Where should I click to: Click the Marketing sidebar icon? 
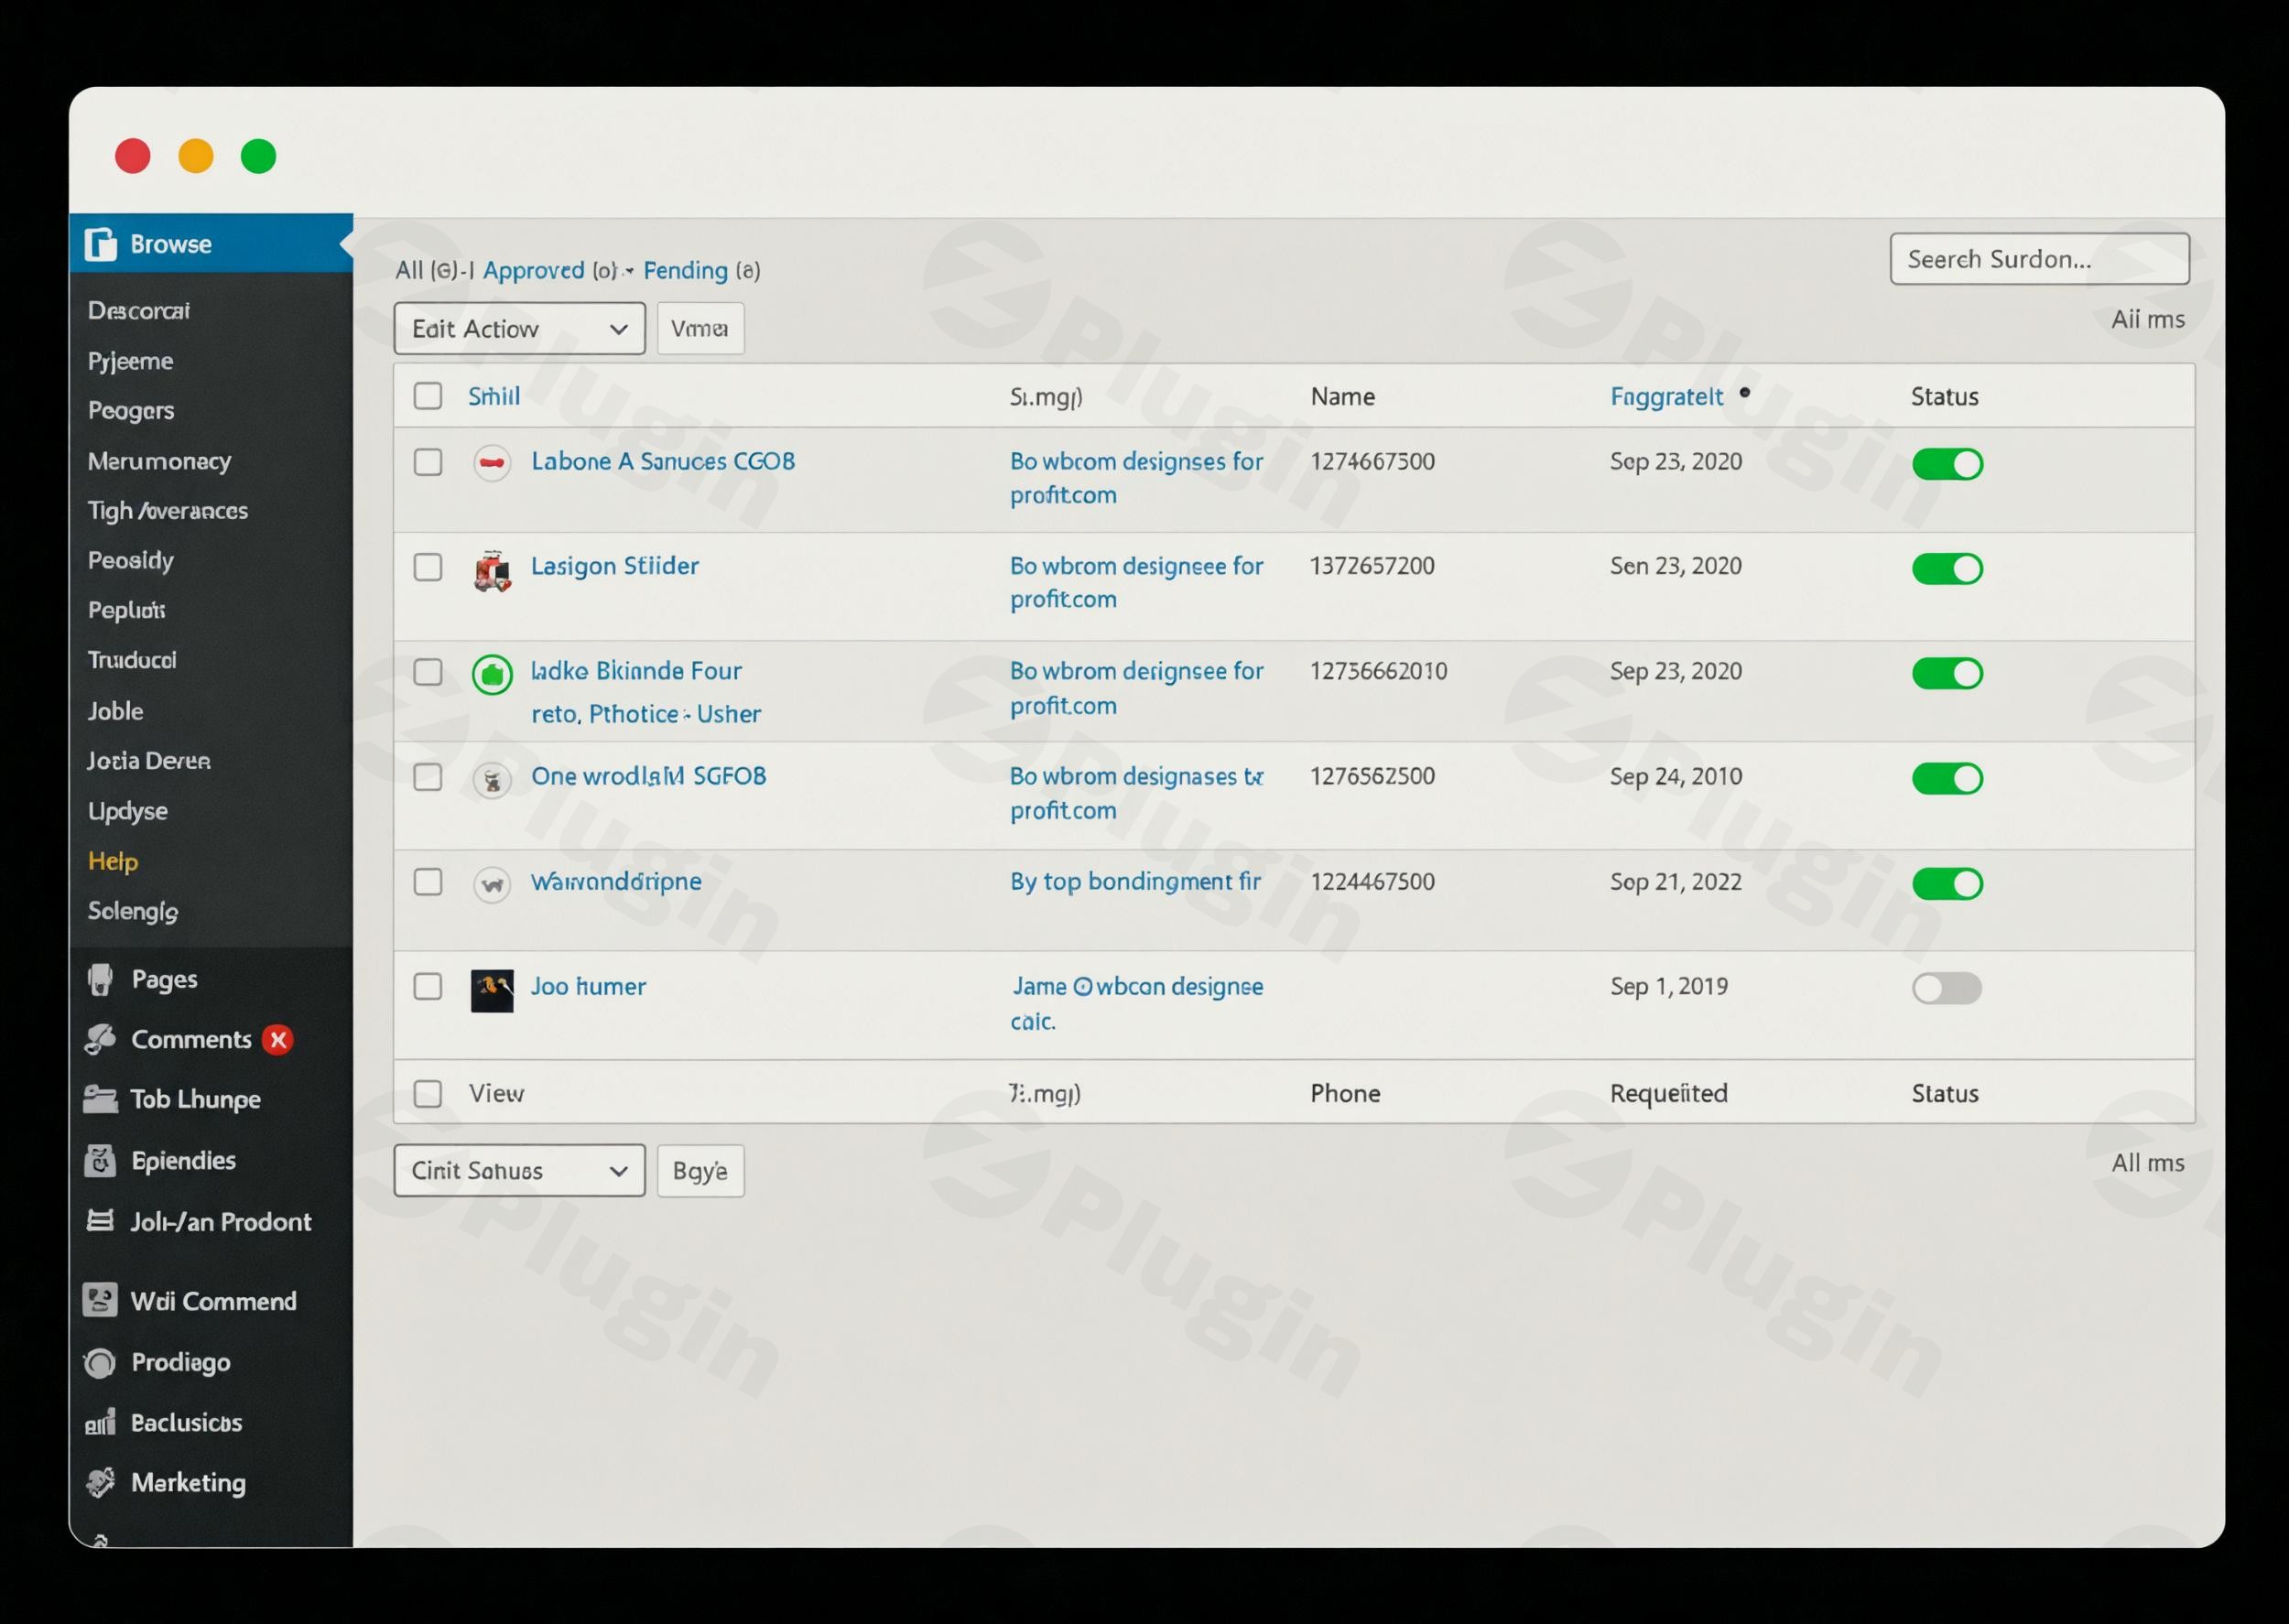pyautogui.click(x=100, y=1482)
